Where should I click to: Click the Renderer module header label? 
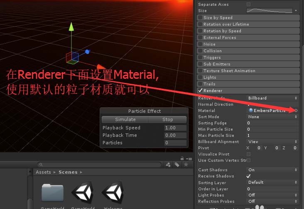(213, 90)
